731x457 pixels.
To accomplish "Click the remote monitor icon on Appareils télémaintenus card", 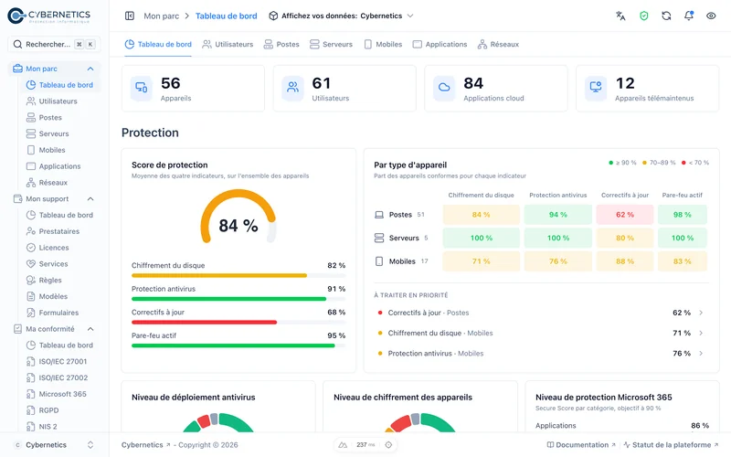I will click(596, 88).
